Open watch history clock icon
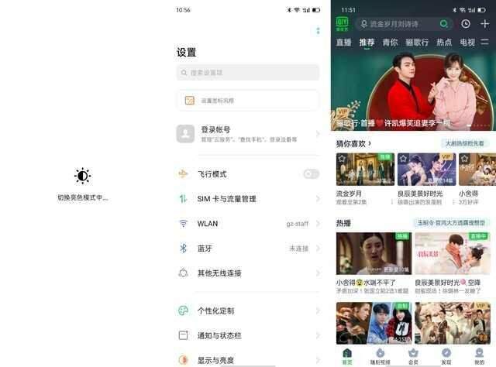The width and height of the screenshot is (496, 367). 465,24
